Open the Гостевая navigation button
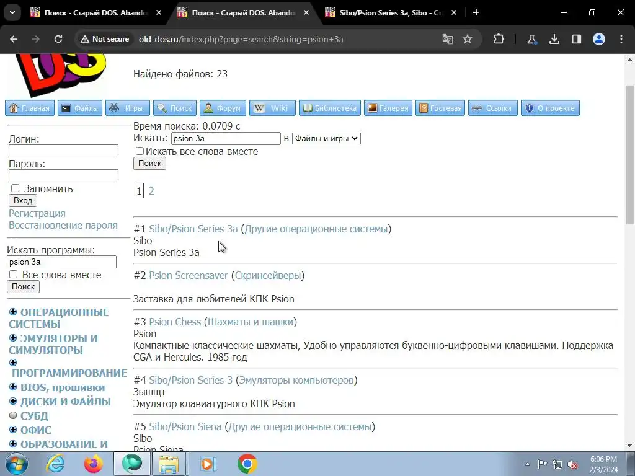This screenshot has width=635, height=476. (x=440, y=108)
